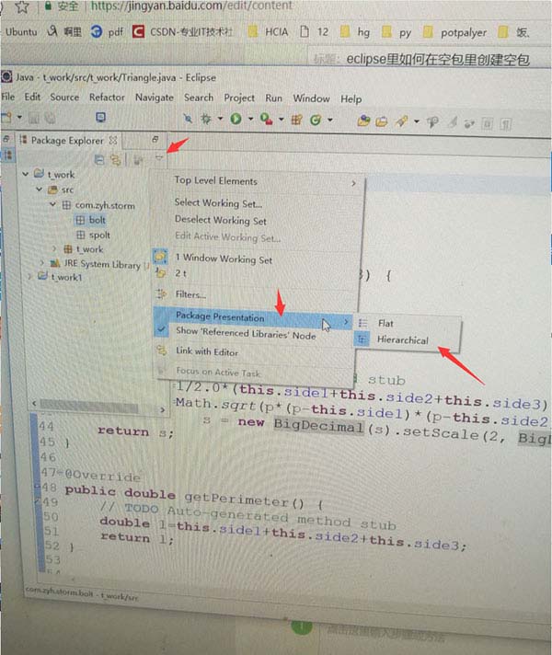Toggle Block Selection Mode icon
The width and height of the screenshot is (552, 655).
tap(488, 123)
